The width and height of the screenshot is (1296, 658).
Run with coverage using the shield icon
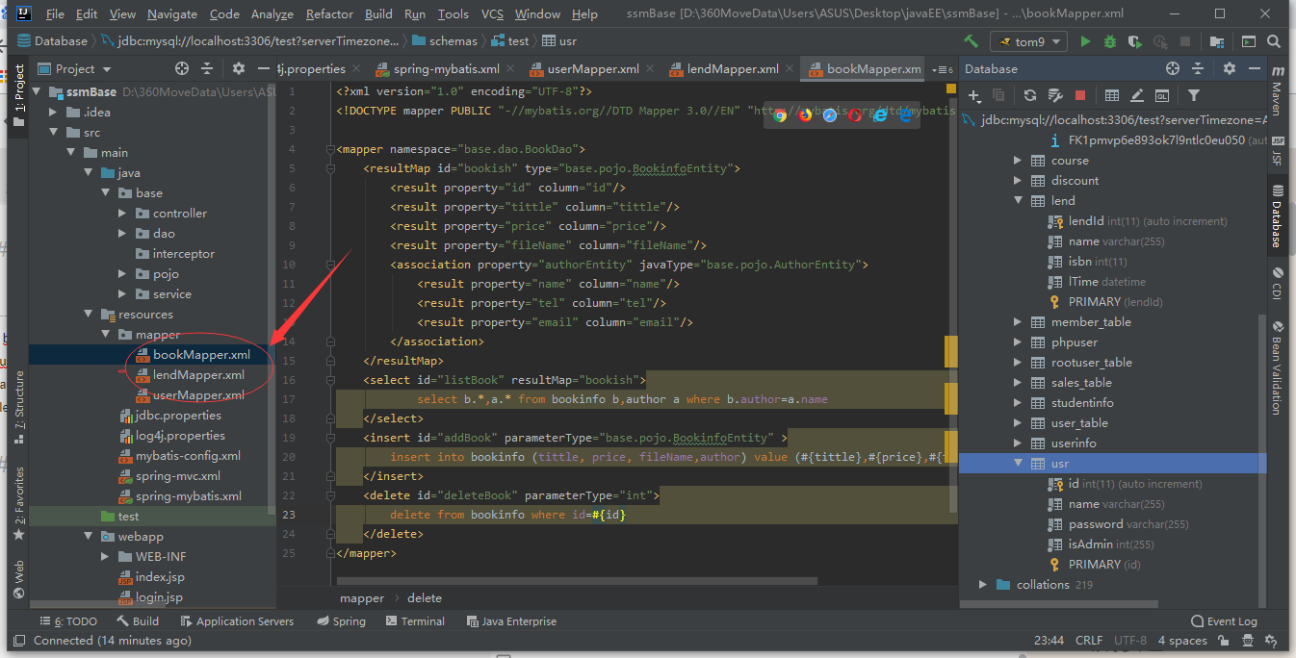tap(1135, 41)
